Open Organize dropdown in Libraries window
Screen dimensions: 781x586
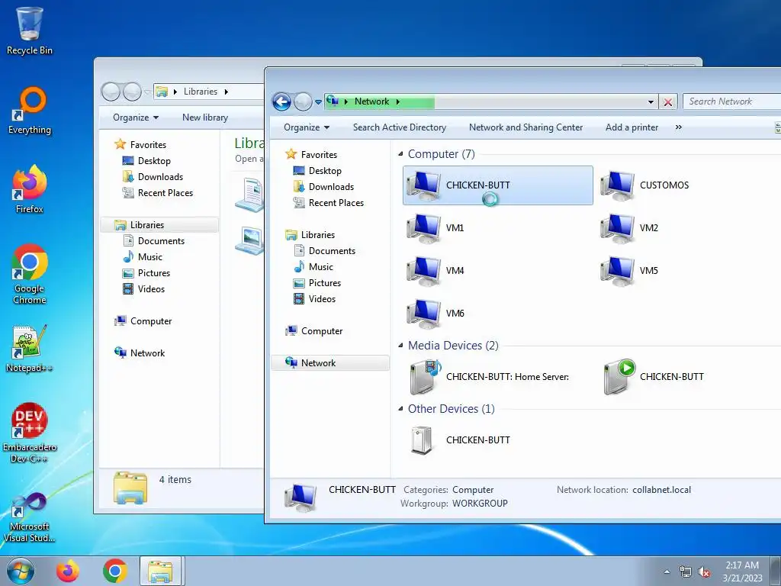[136, 118]
